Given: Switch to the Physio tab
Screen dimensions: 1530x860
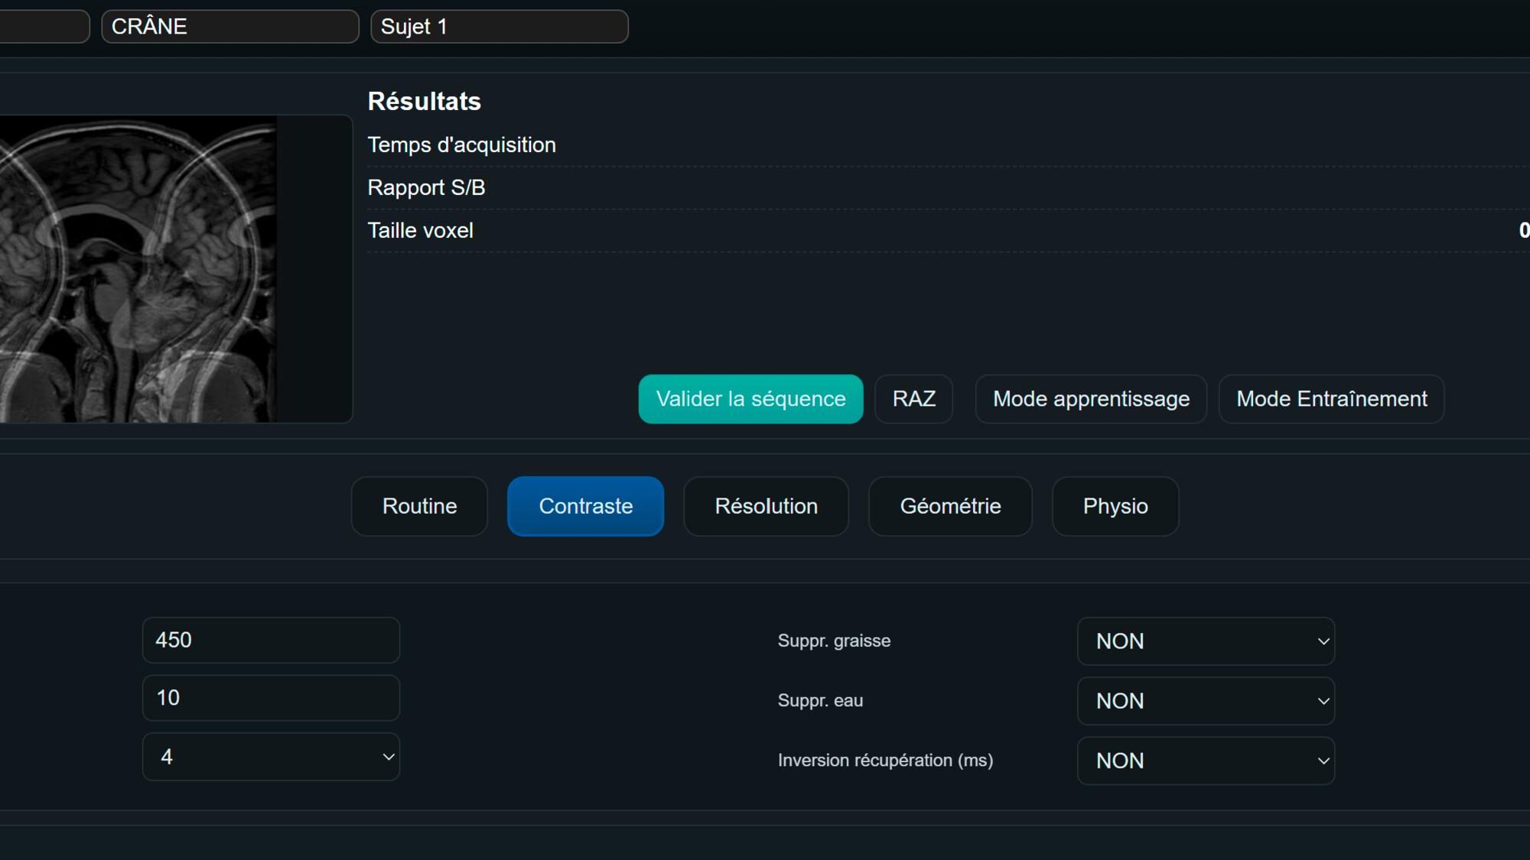Looking at the screenshot, I should pos(1115,506).
